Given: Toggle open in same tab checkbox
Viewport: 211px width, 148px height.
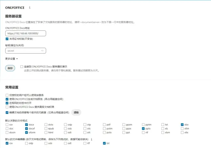Looking at the screenshot, I should point(7,103).
